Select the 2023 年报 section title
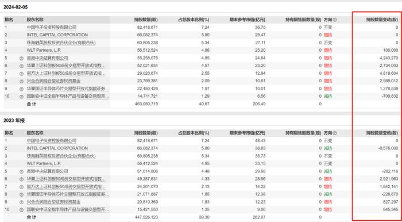This screenshot has width=402, height=222. (x=14, y=121)
